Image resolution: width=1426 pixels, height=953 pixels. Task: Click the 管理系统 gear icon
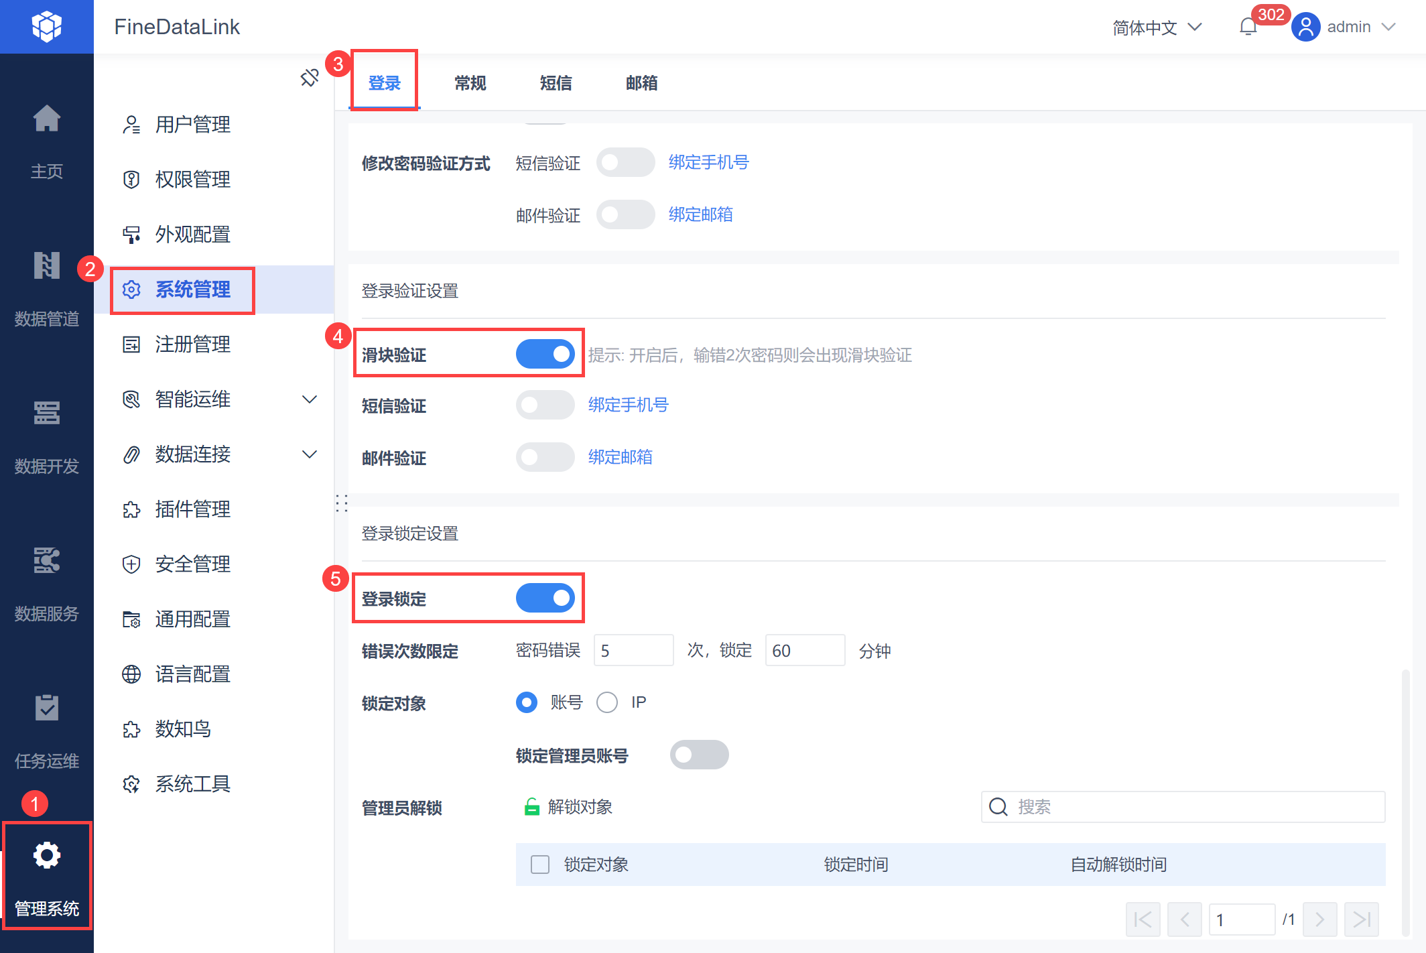tap(47, 856)
